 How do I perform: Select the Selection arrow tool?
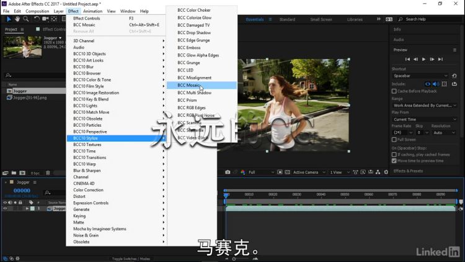tap(9, 19)
